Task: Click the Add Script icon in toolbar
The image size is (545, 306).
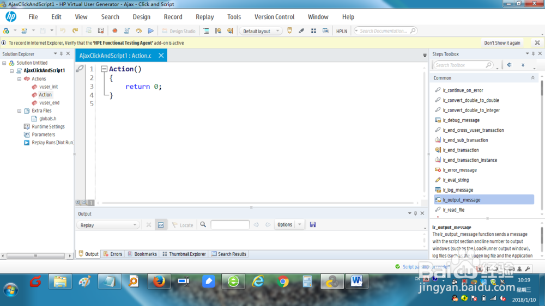Action: 6,31
